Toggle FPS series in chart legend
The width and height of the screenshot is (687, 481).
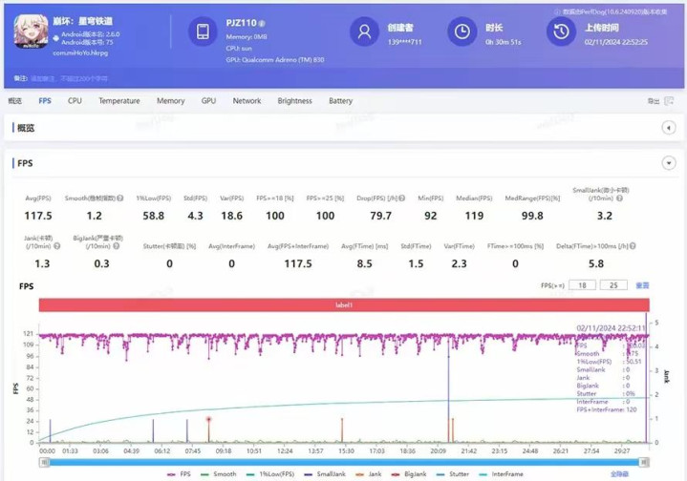click(178, 473)
